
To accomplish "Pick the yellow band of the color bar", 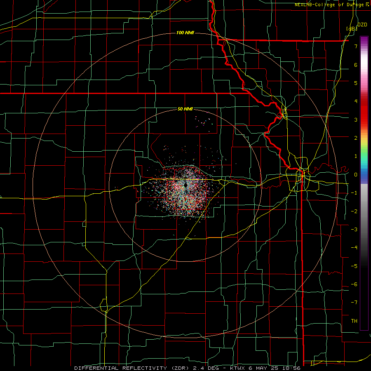I will [x=364, y=142].
